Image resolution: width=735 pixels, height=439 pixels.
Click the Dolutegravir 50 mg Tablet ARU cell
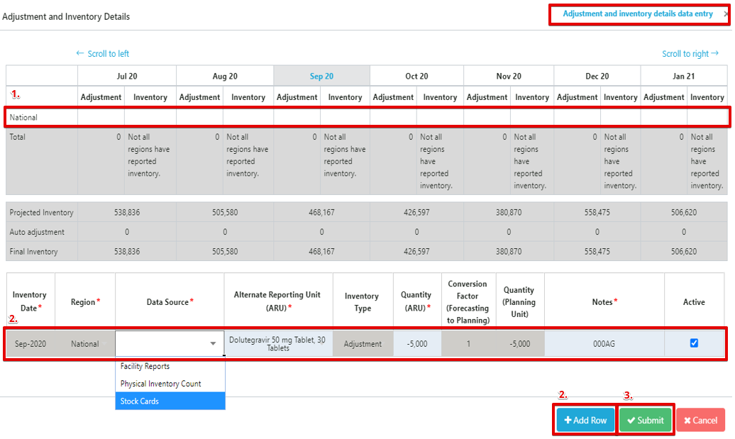pyautogui.click(x=278, y=343)
